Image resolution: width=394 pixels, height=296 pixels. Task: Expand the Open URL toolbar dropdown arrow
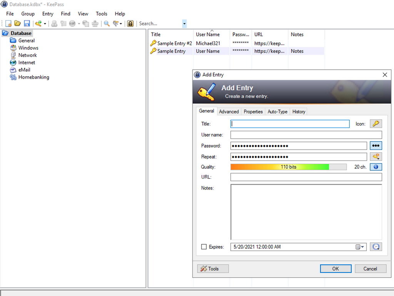pyautogui.click(x=79, y=24)
